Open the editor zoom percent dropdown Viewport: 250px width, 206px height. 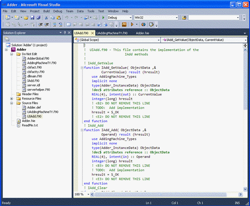88,194
